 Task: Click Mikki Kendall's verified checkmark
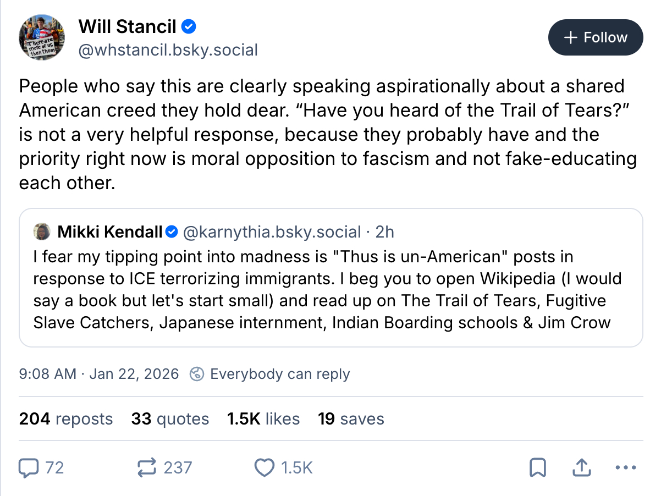(x=171, y=232)
